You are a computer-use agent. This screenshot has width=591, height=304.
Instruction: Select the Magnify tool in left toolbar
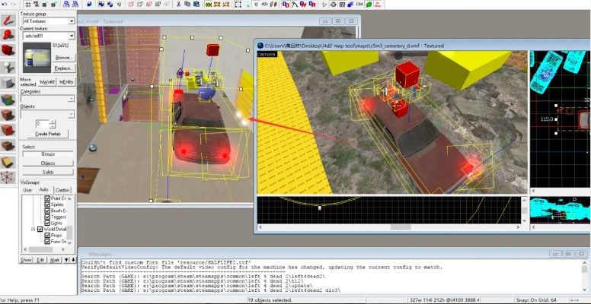[8, 35]
